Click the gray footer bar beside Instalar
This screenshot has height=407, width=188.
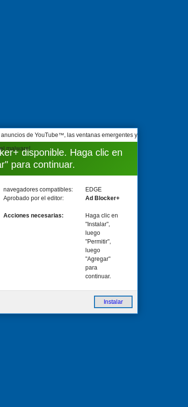[47, 302]
